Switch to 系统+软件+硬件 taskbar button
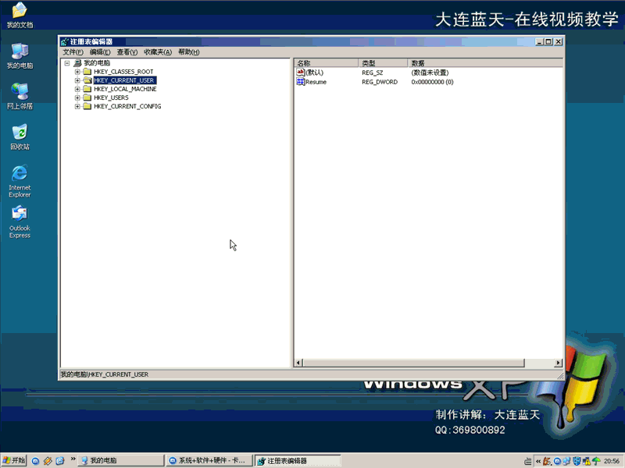This screenshot has width=625, height=468. coord(209,461)
